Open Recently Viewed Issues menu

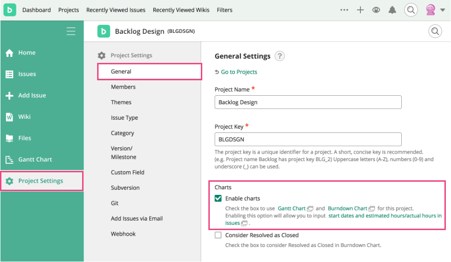pyautogui.click(x=115, y=10)
